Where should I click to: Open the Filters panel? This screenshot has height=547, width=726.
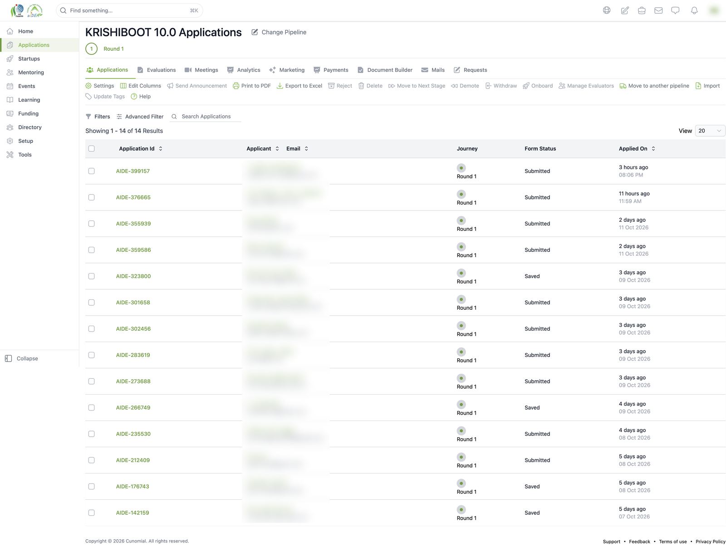(x=98, y=117)
